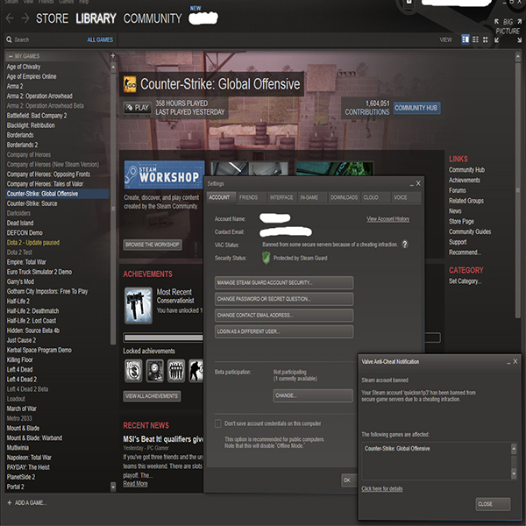The image size is (526, 526).
Task: Switch to the In-Game settings tab
Action: (x=312, y=197)
